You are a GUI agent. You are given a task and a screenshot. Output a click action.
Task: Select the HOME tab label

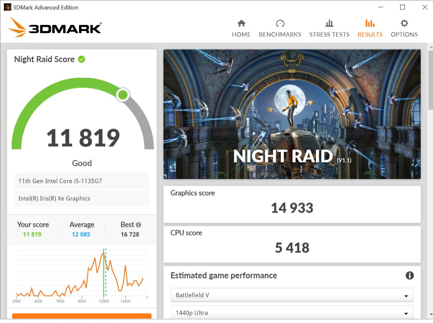(x=241, y=35)
